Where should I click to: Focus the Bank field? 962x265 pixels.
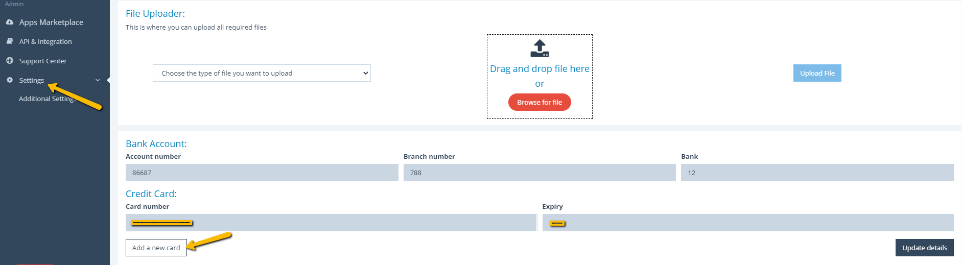(x=817, y=173)
